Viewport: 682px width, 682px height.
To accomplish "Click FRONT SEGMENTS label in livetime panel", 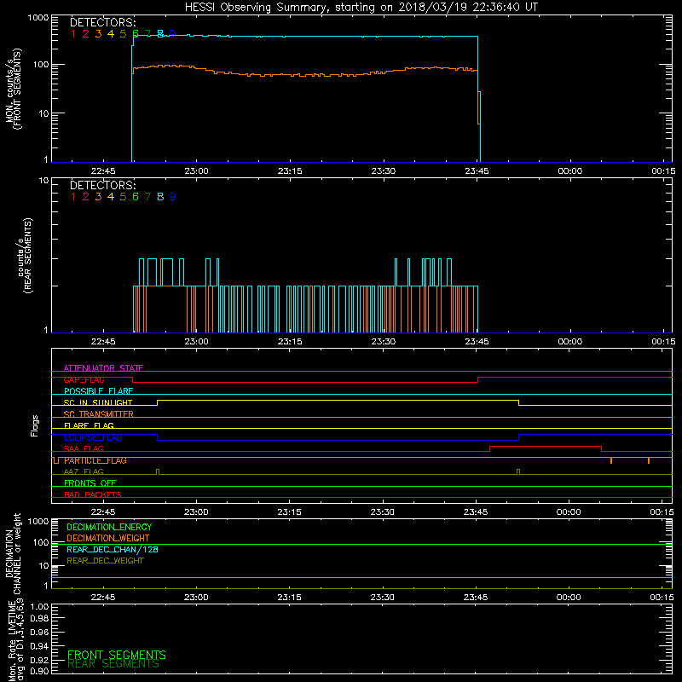I will click(x=117, y=655).
